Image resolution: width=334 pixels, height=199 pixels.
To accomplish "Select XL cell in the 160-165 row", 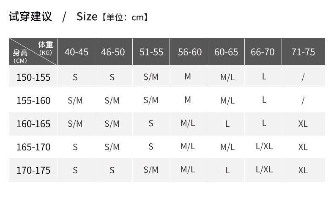I will tap(303, 124).
